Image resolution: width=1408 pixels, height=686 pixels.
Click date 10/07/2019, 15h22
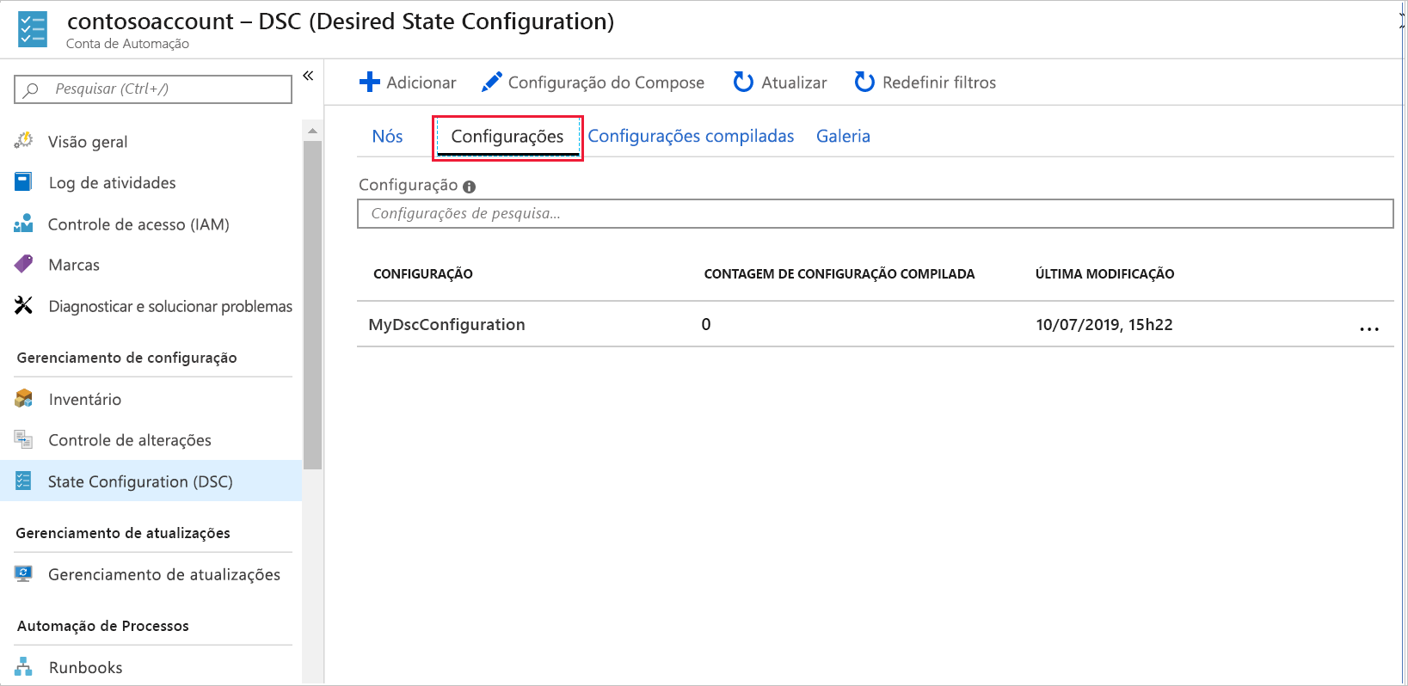(x=1104, y=325)
